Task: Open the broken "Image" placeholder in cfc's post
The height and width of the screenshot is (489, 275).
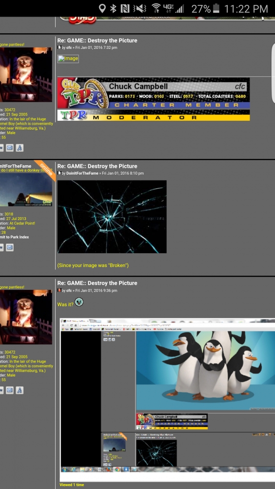Action: click(x=68, y=59)
